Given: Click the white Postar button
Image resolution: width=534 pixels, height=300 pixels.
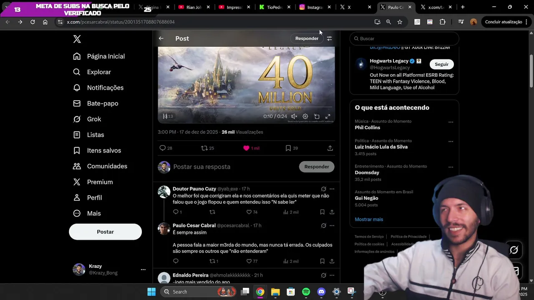Looking at the screenshot, I should pyautogui.click(x=105, y=232).
